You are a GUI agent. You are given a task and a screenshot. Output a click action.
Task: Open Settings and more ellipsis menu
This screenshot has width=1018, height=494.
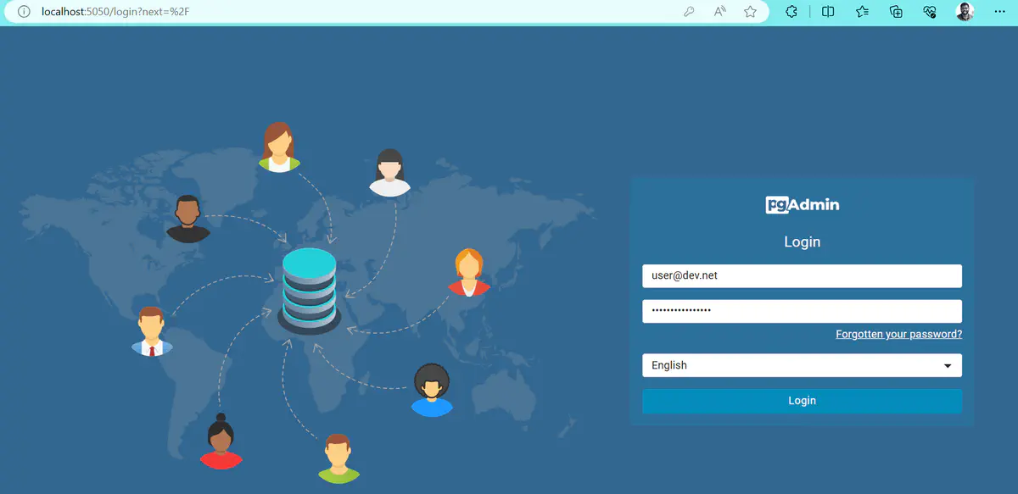click(x=998, y=12)
